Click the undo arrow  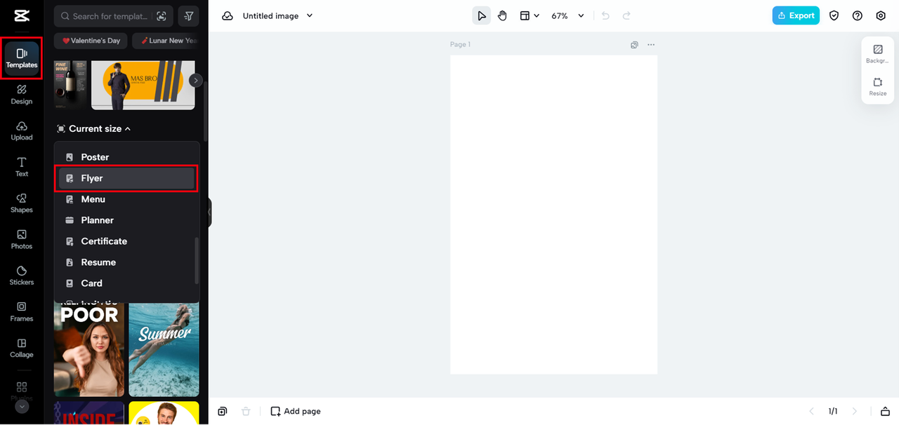[x=605, y=15]
